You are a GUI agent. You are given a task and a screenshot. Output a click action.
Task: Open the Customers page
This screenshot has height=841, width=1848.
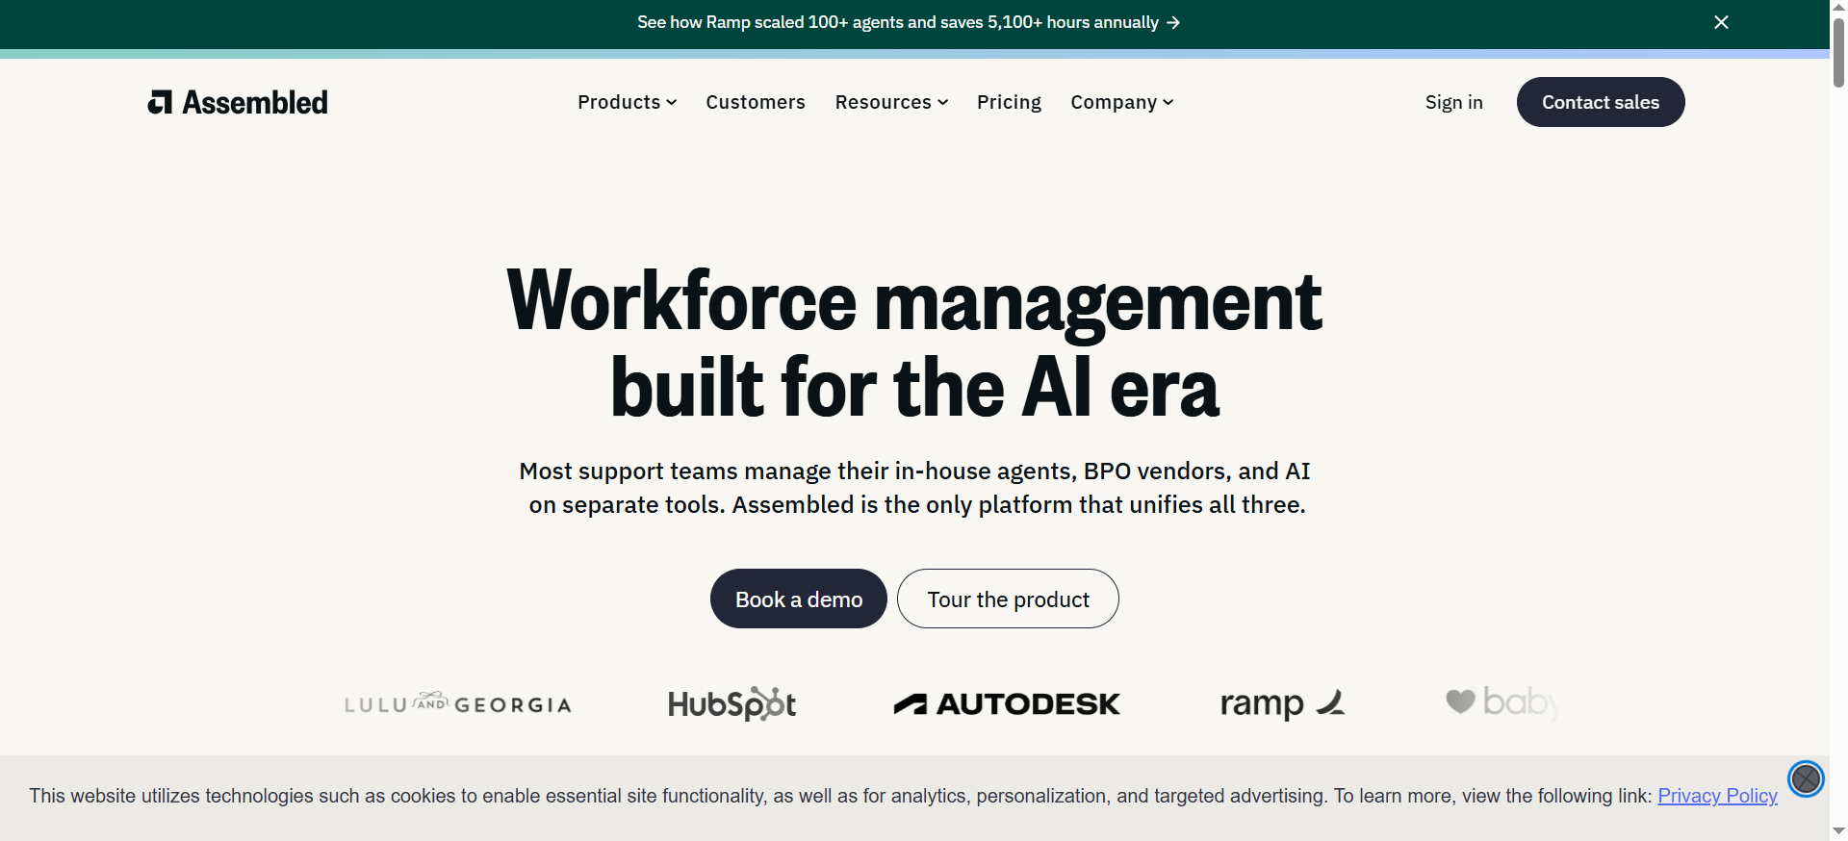click(756, 102)
